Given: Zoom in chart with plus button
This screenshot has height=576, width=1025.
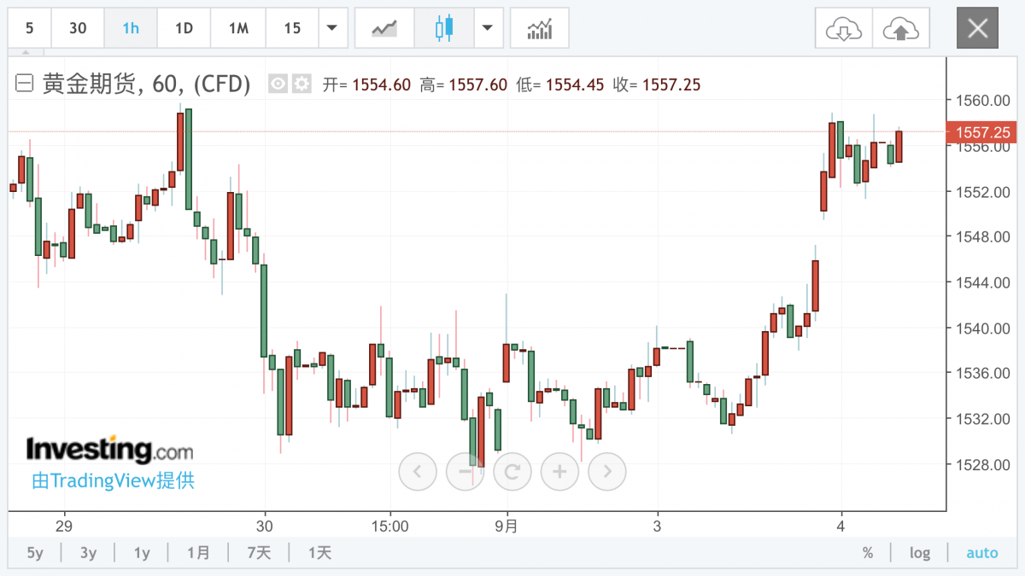Looking at the screenshot, I should point(559,470).
